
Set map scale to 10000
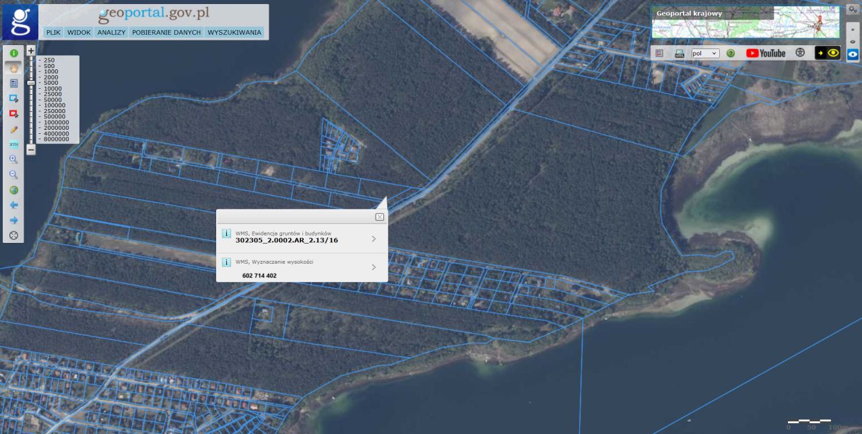[53, 89]
